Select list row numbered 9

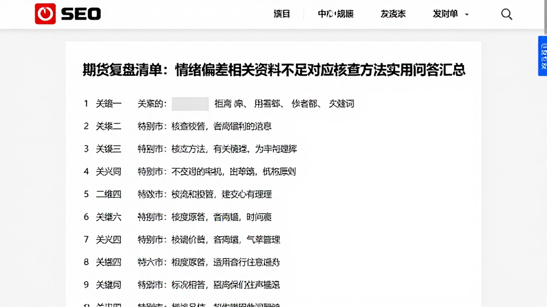[182, 285]
